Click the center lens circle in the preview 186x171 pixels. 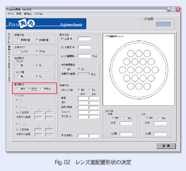tap(139, 70)
